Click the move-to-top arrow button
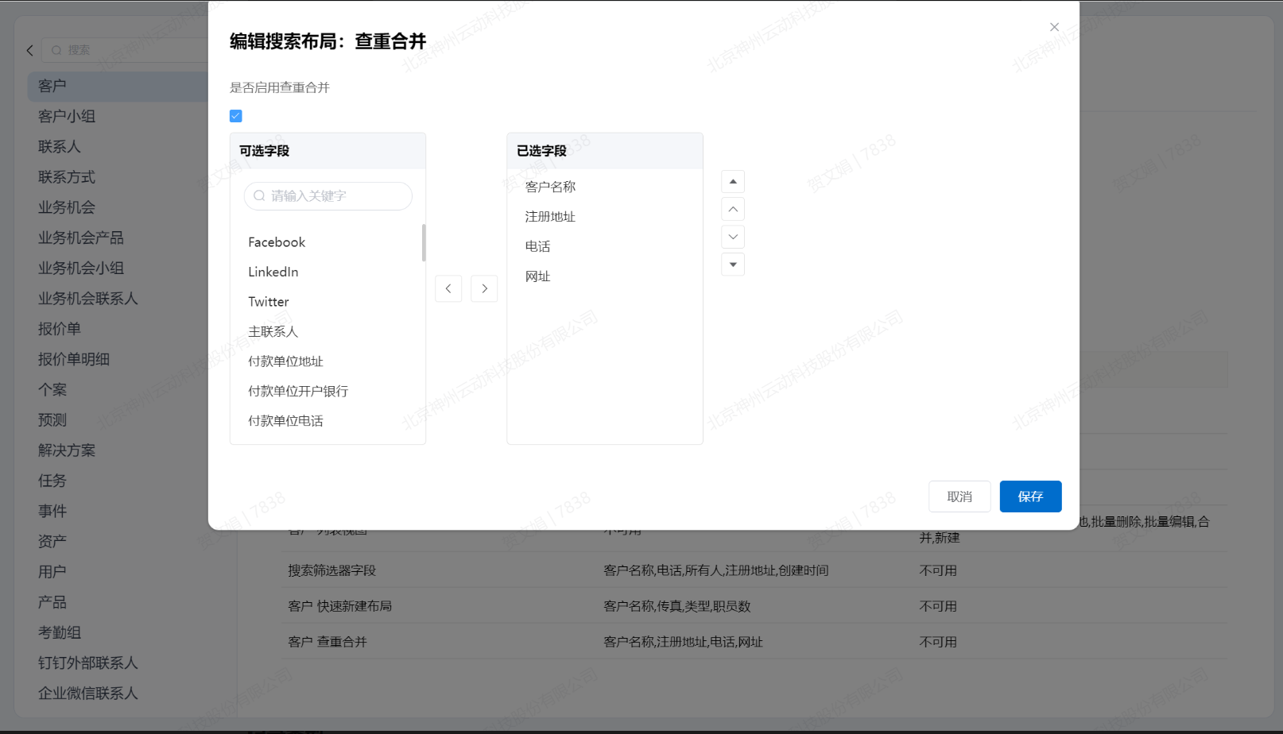 732,182
